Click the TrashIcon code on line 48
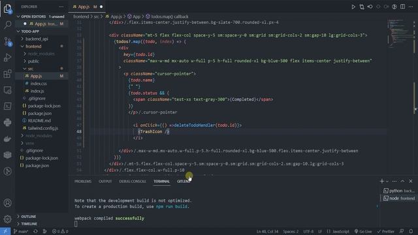 pyautogui.click(x=153, y=132)
